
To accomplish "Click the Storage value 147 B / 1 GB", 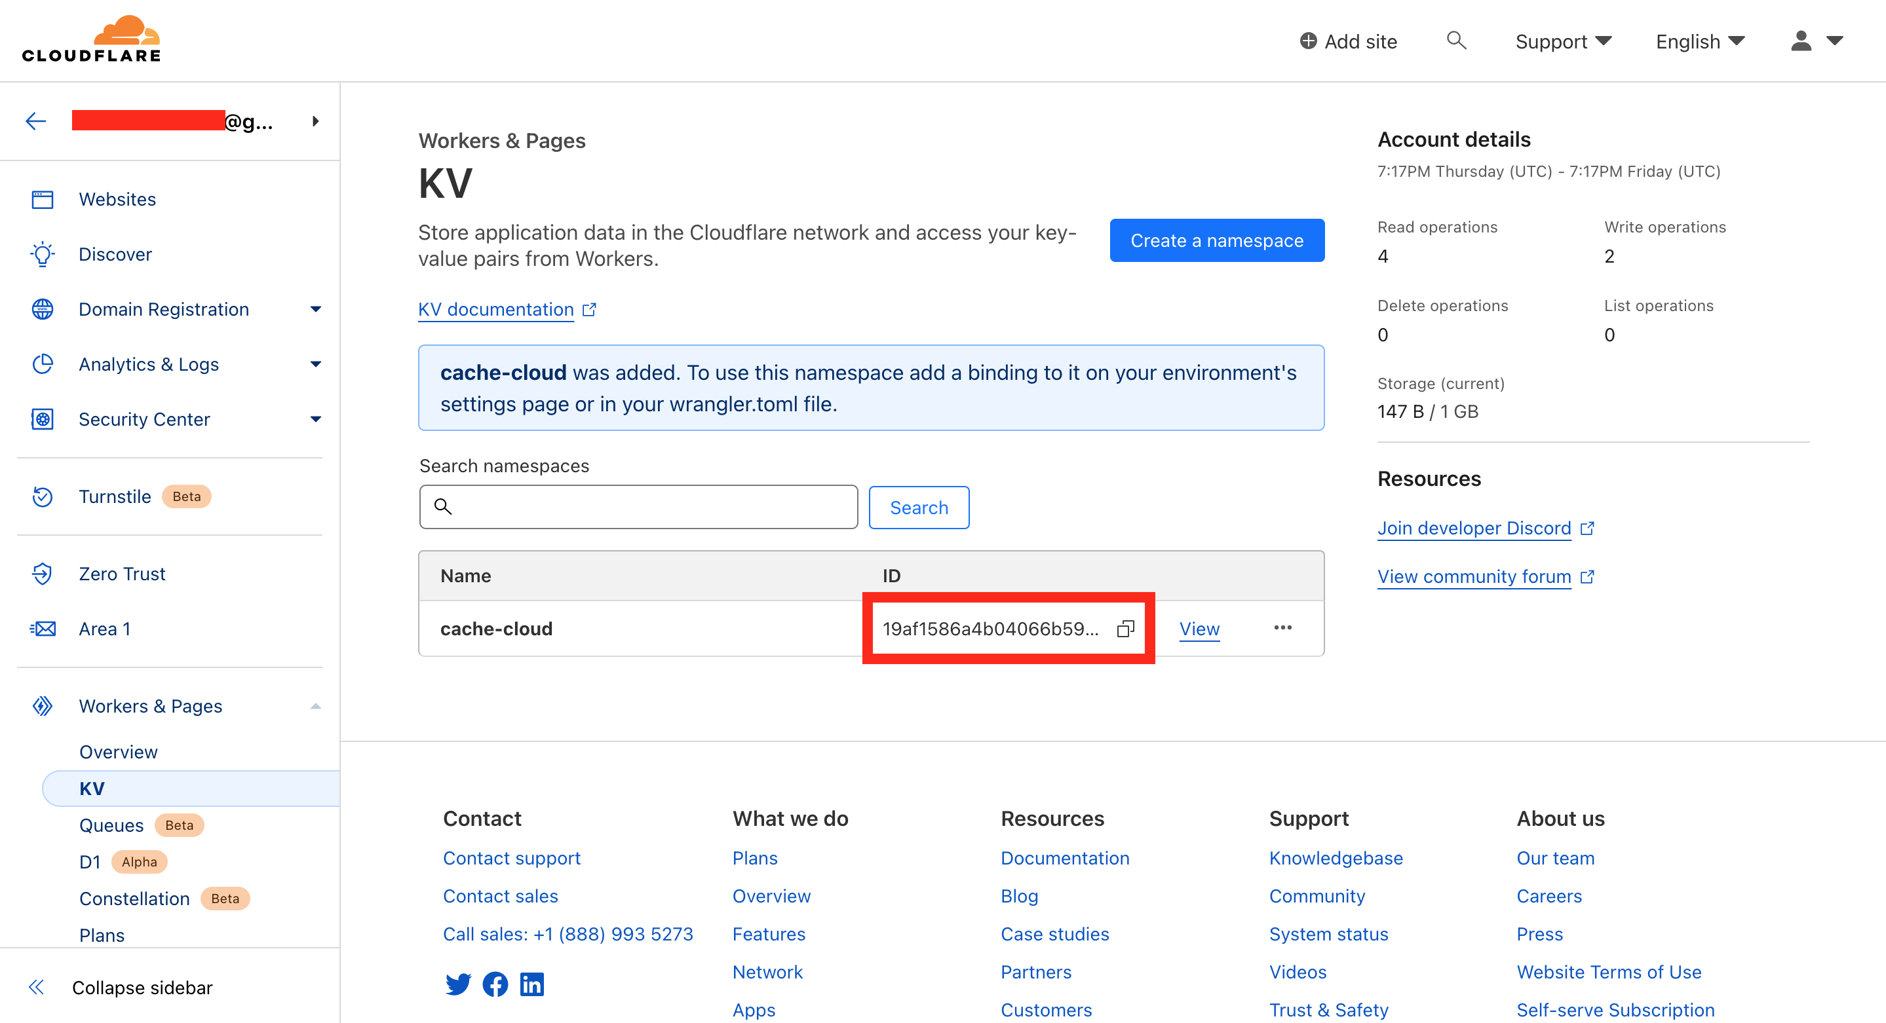I will pyautogui.click(x=1428, y=411).
